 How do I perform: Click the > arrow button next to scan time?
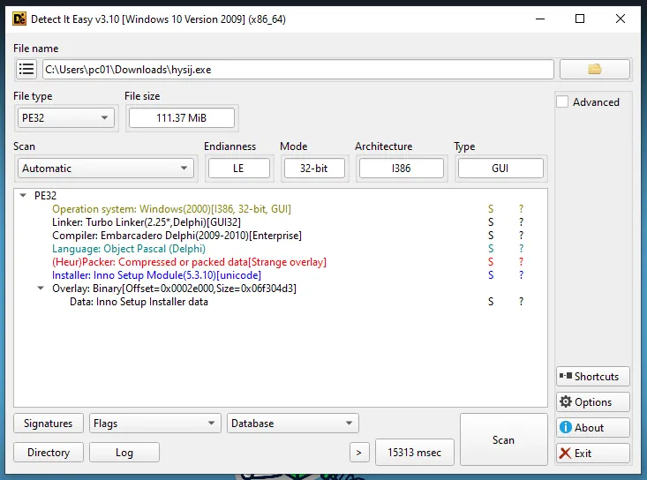pyautogui.click(x=359, y=453)
